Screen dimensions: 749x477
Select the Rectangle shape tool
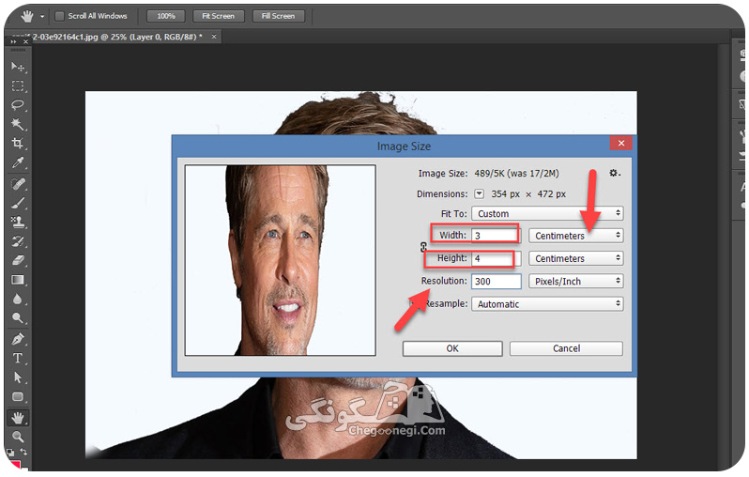point(18,396)
